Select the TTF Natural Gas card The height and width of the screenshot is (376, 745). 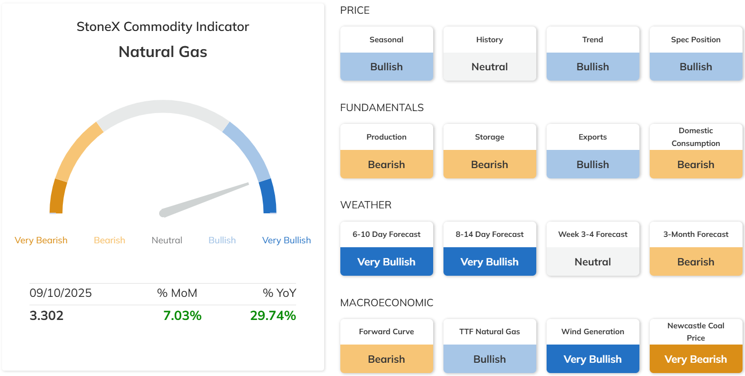pyautogui.click(x=490, y=346)
